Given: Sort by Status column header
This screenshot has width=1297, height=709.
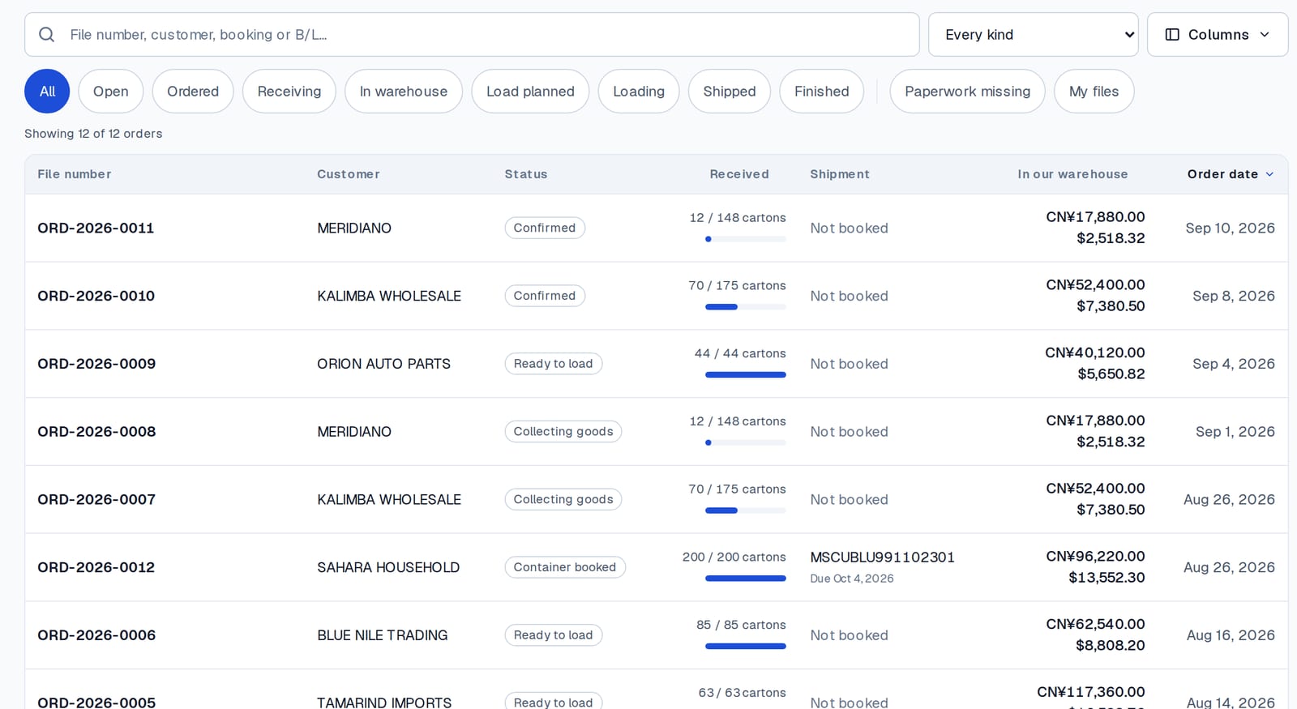Looking at the screenshot, I should 526,174.
